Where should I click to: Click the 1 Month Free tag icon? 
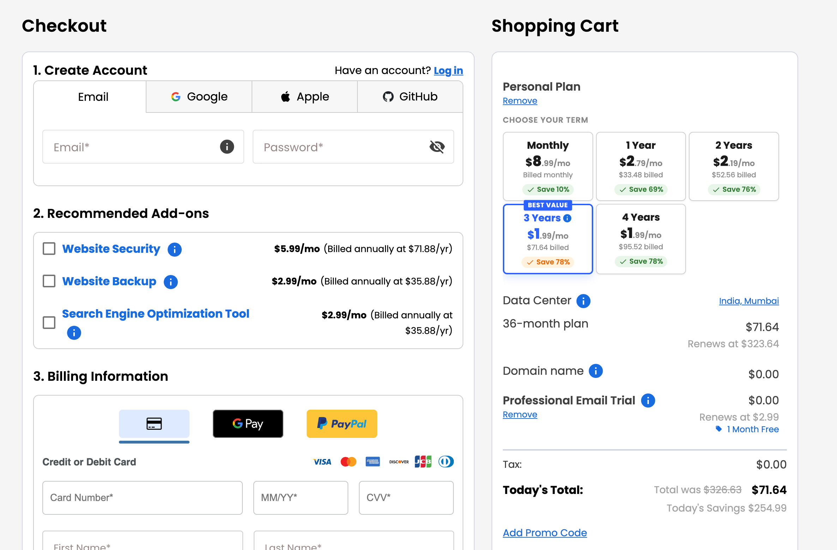[x=718, y=429]
